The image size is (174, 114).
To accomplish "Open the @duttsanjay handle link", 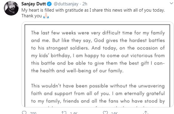I will [x=66, y=4].
